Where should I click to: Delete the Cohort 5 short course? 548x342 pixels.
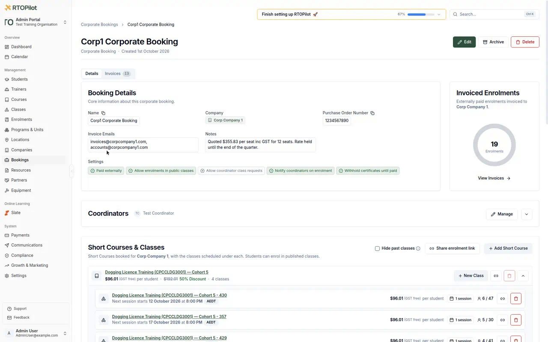509,276
